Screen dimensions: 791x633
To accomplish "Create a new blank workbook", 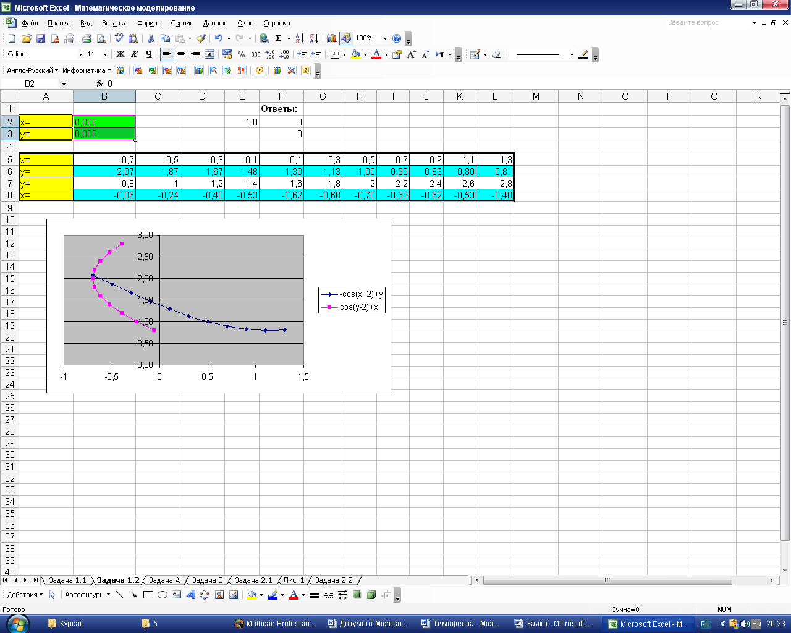I will 12,38.
